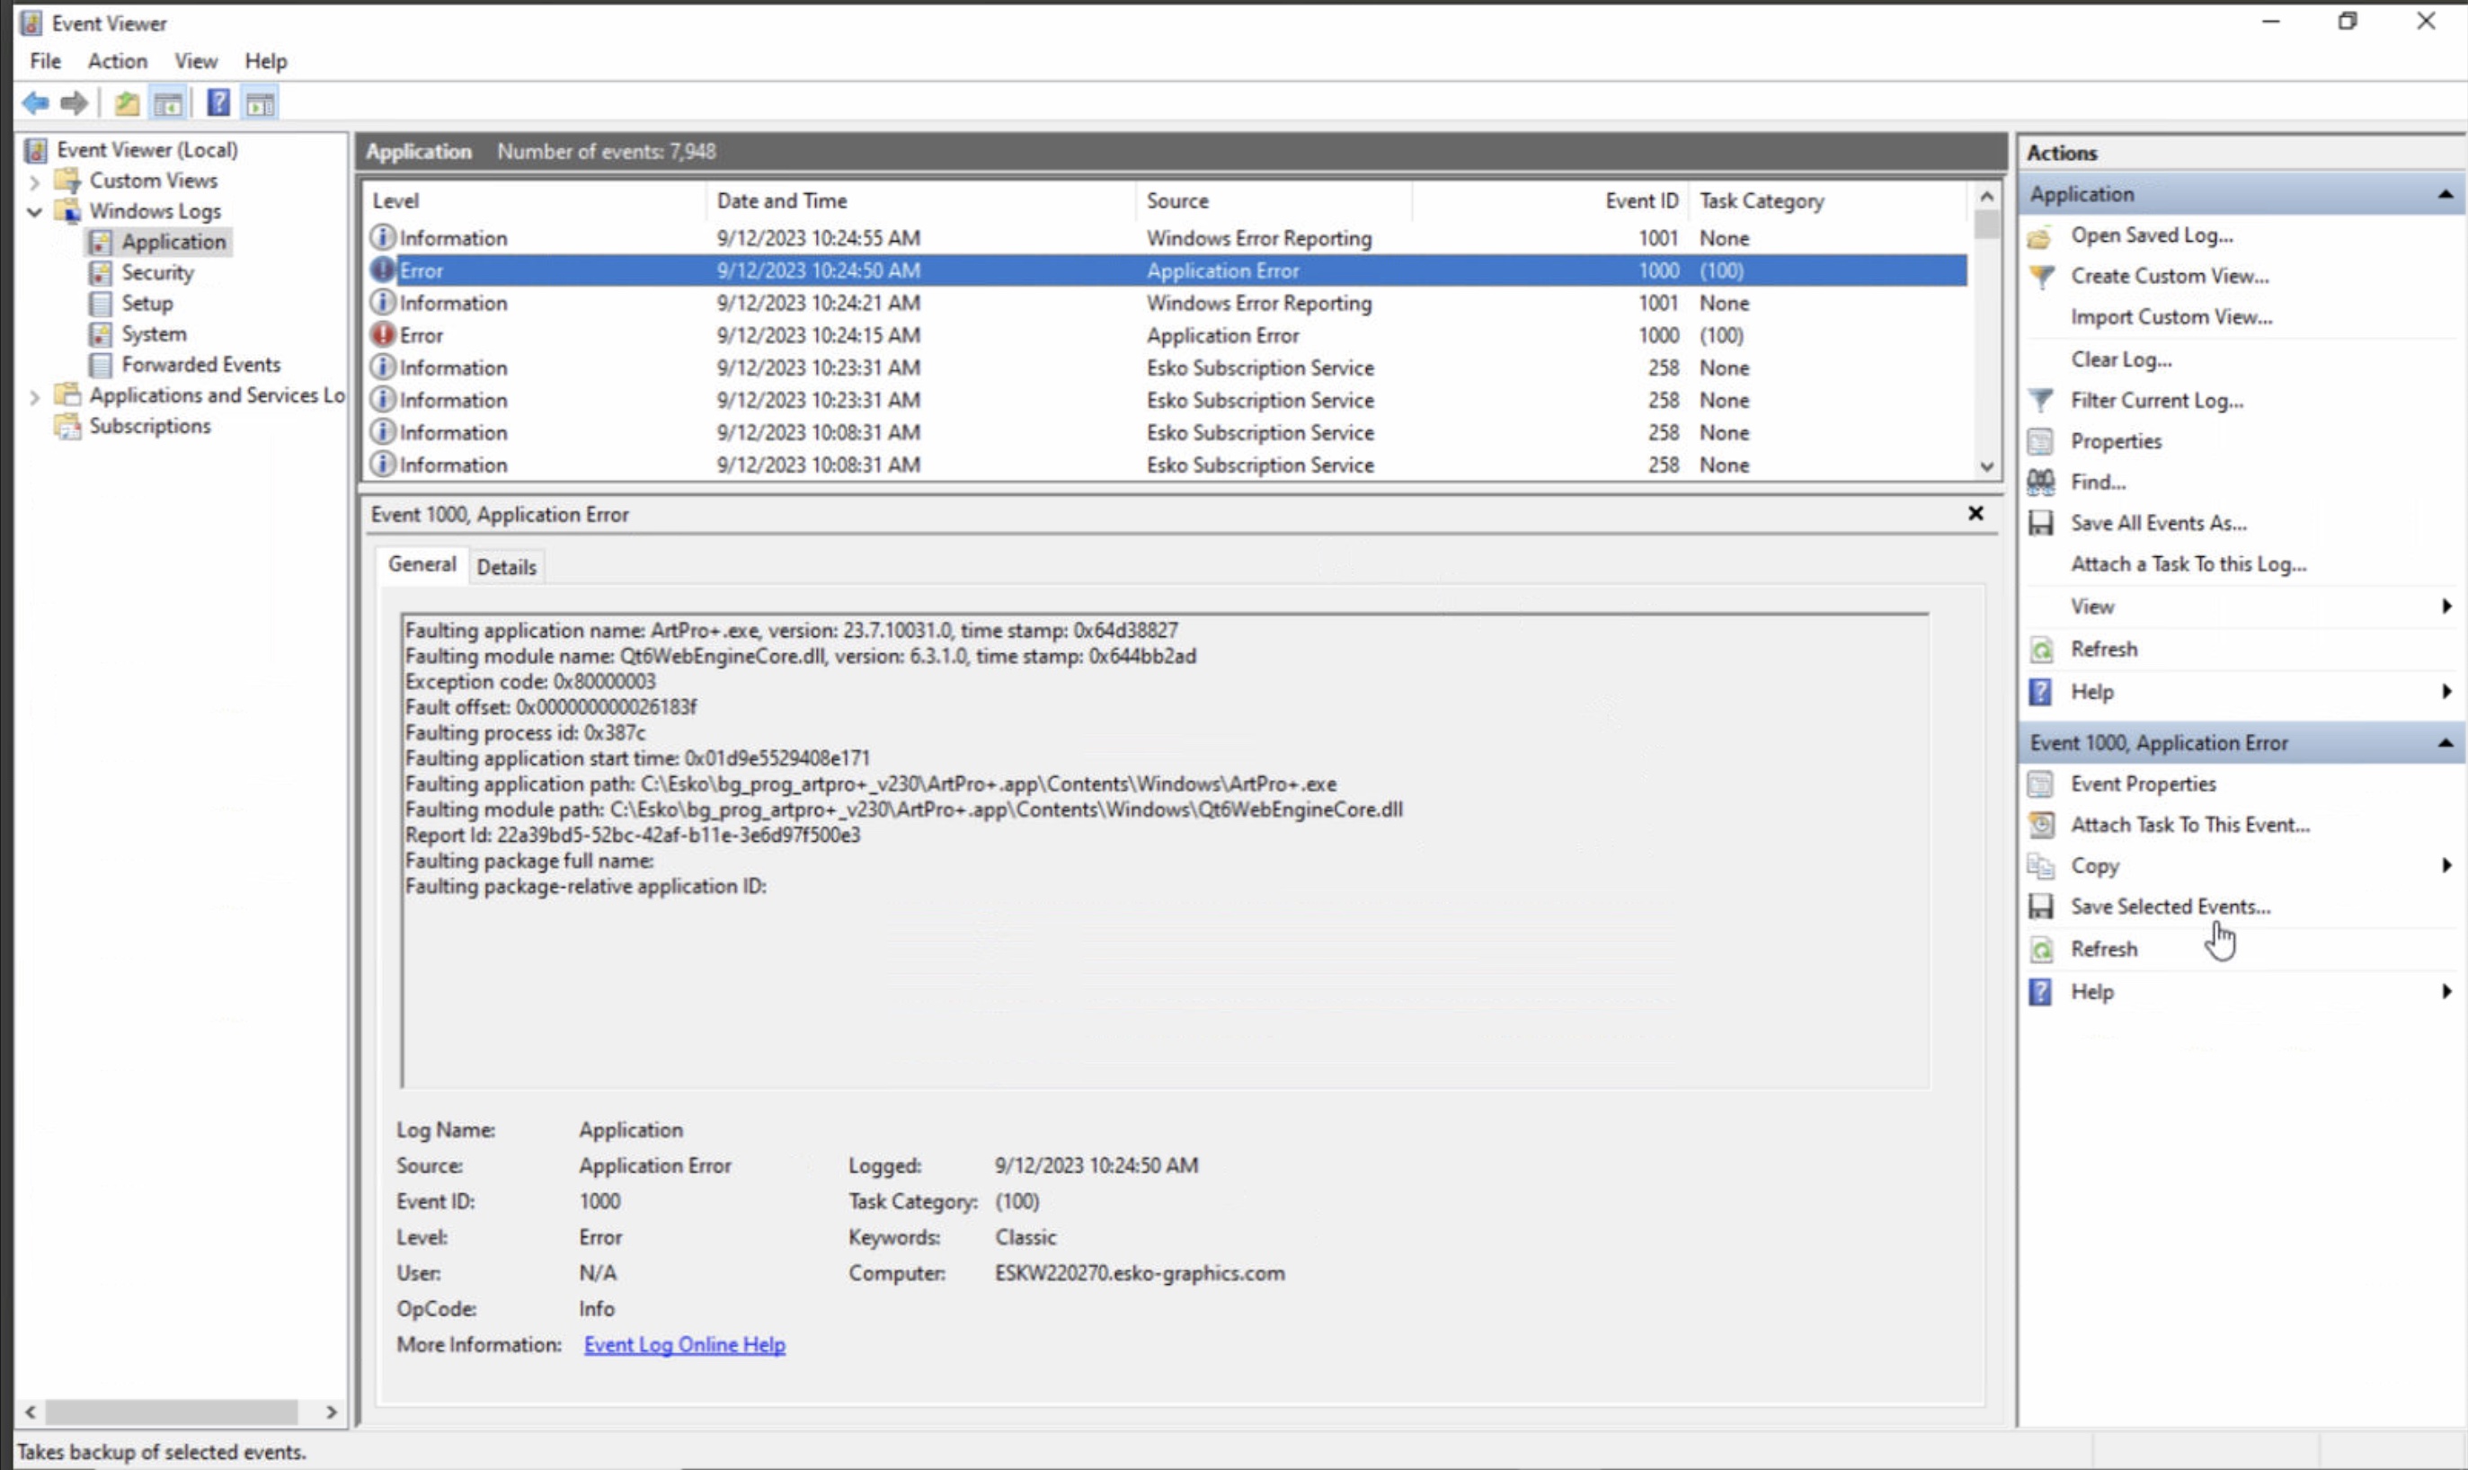Click the Back navigation arrow in the toolbar
This screenshot has height=1470, width=2468.
[x=37, y=102]
